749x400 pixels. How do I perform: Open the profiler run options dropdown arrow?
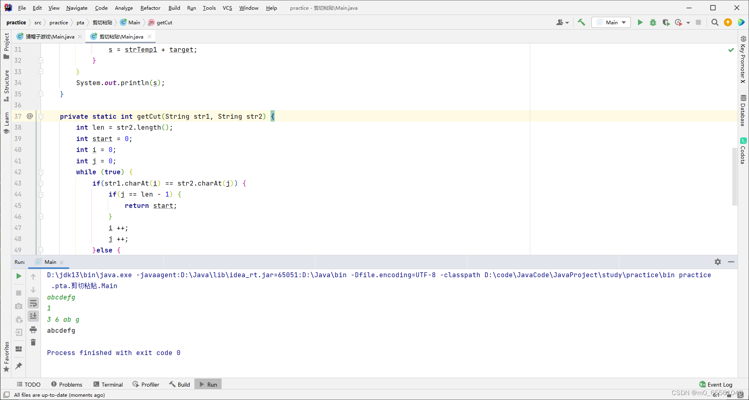click(x=688, y=22)
